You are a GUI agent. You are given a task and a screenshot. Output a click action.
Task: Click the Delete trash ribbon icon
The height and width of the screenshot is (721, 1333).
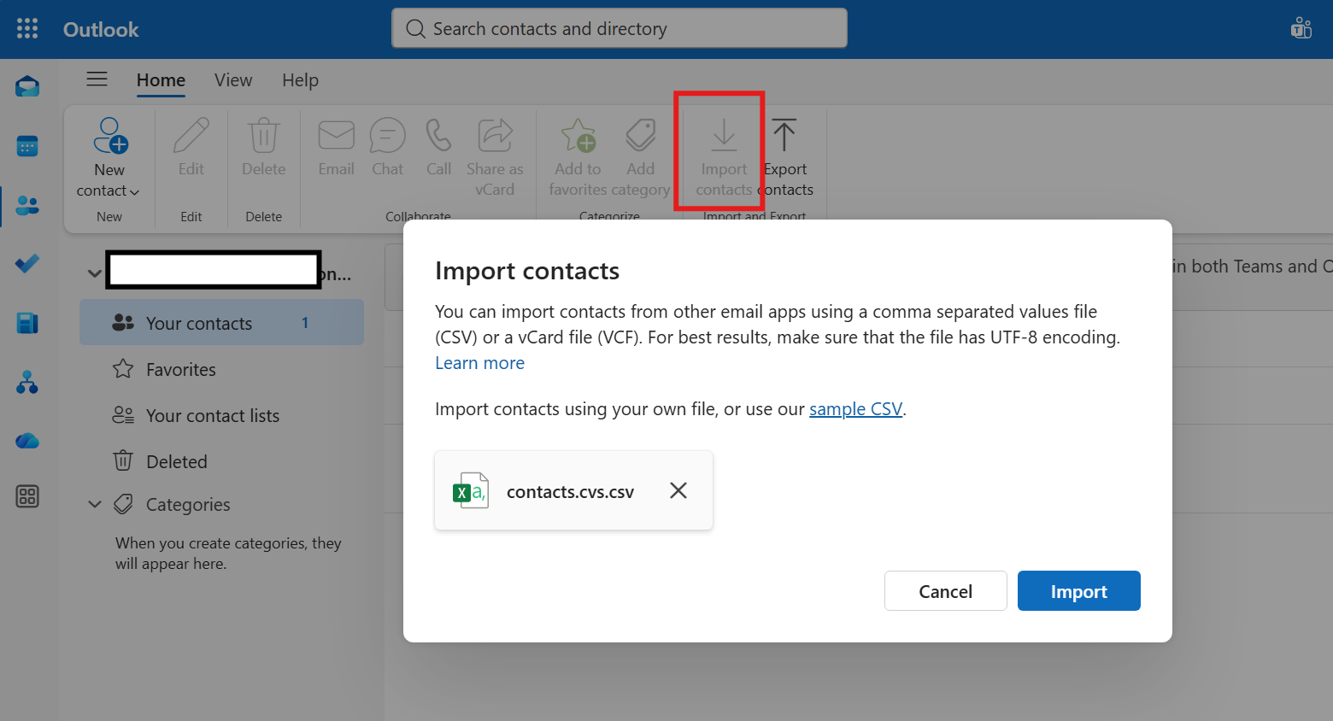point(264,136)
